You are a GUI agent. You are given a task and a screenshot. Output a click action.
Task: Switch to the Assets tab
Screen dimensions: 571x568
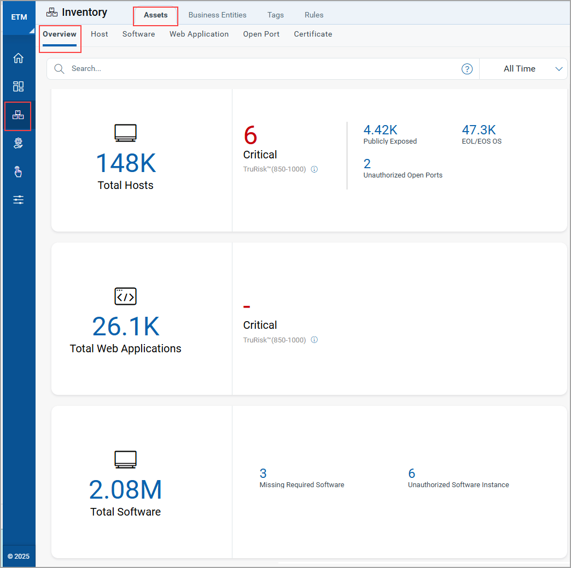(x=155, y=15)
